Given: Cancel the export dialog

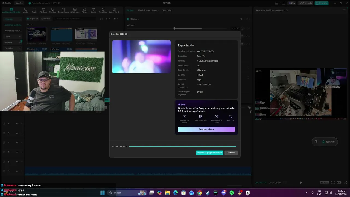Looking at the screenshot, I should point(231,153).
